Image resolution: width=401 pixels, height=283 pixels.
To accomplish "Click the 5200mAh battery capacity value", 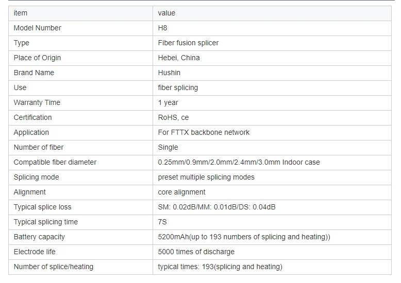I will pos(244,237).
